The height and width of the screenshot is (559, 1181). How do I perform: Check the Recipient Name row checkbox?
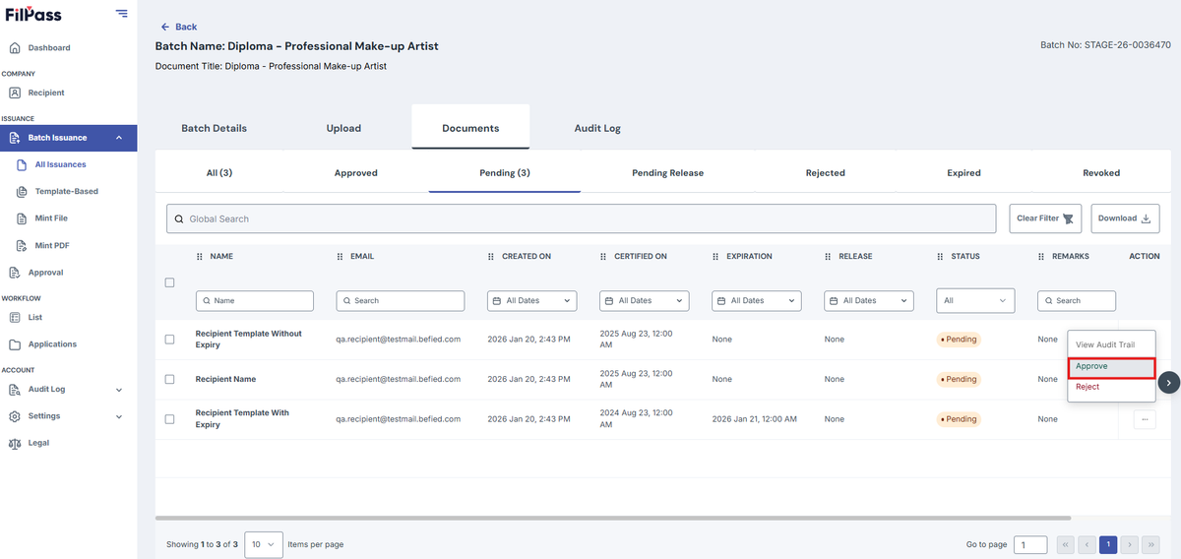[x=169, y=379]
